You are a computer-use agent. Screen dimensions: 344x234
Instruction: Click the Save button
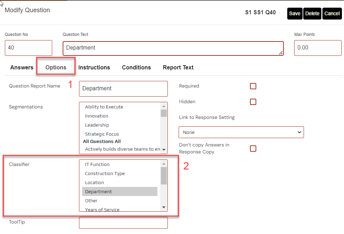point(295,13)
